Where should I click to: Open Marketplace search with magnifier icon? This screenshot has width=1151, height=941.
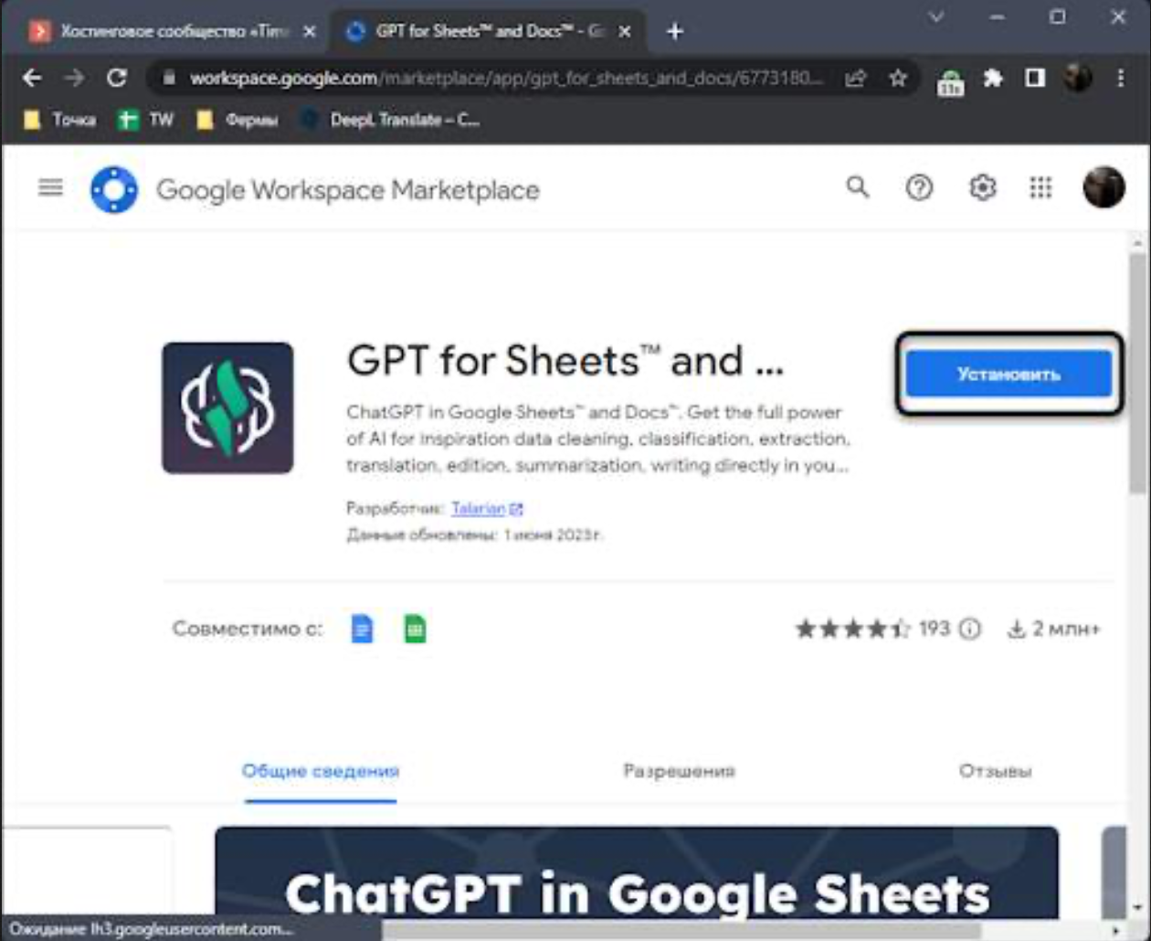pyautogui.click(x=857, y=187)
